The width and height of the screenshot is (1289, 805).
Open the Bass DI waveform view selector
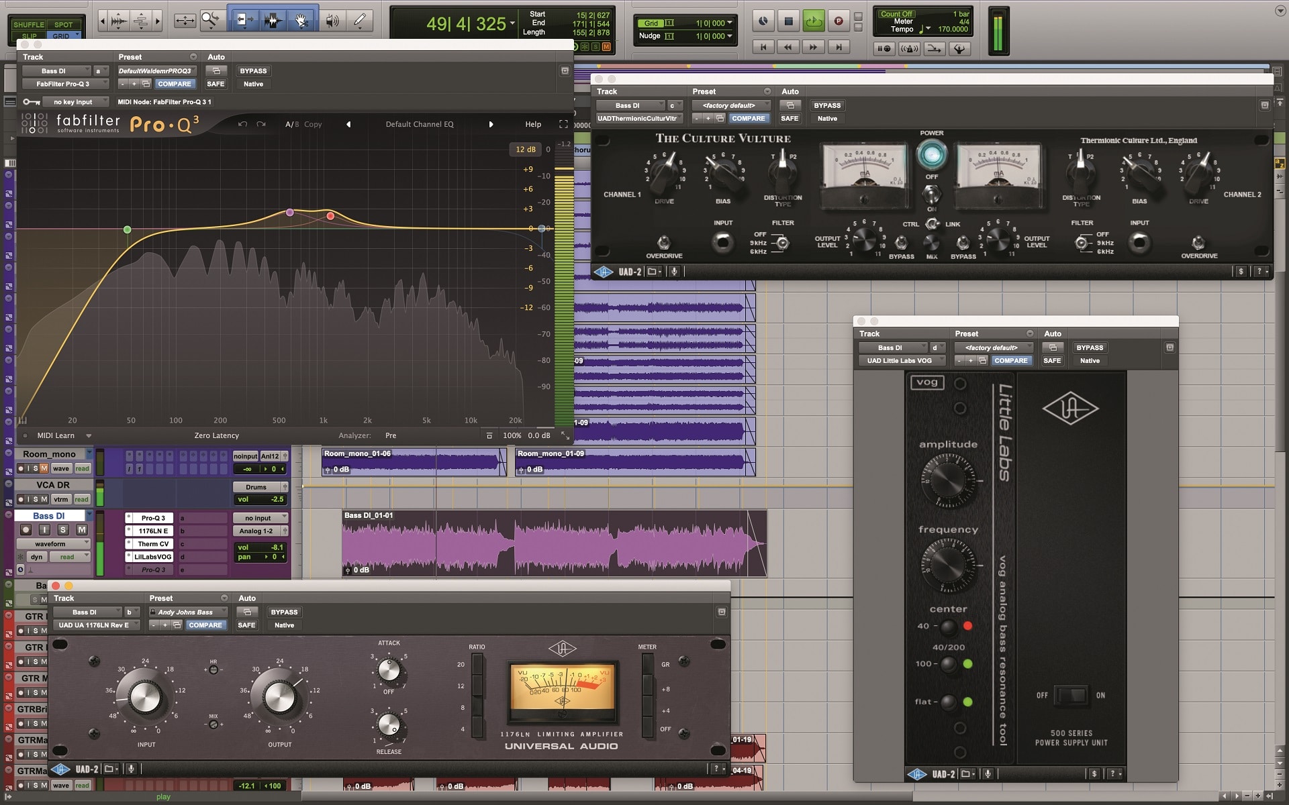tap(54, 544)
